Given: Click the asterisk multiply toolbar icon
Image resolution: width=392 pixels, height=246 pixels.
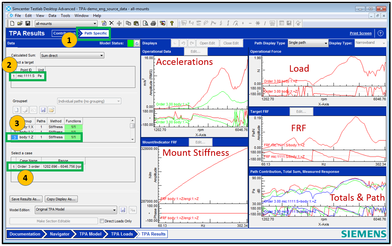Looking at the screenshot, I should 258,23.
